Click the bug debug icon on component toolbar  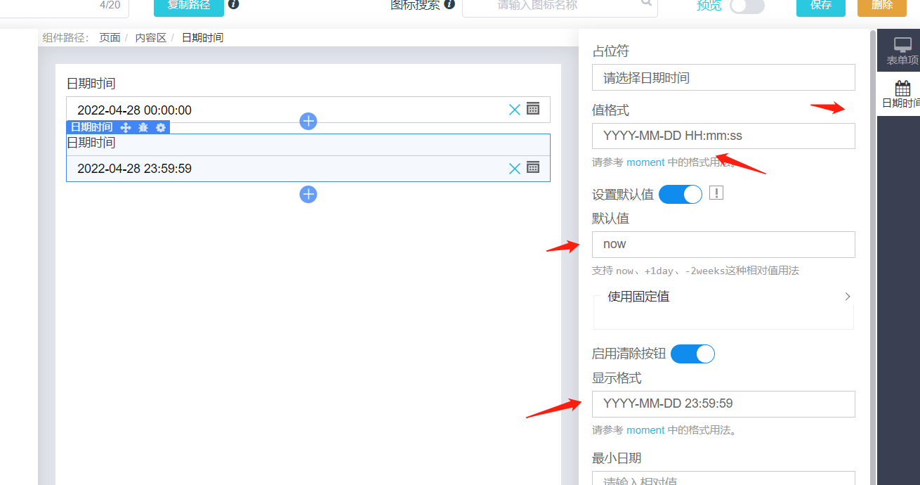coord(143,127)
